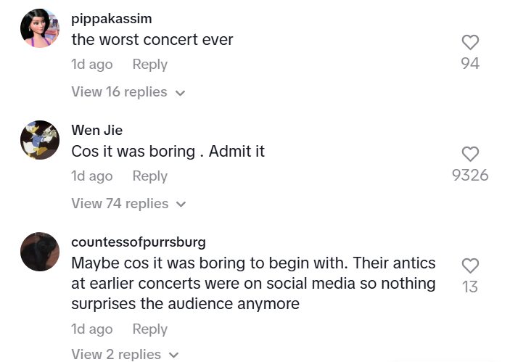
Task: Open pippakassim's profile picture
Action: [40, 28]
